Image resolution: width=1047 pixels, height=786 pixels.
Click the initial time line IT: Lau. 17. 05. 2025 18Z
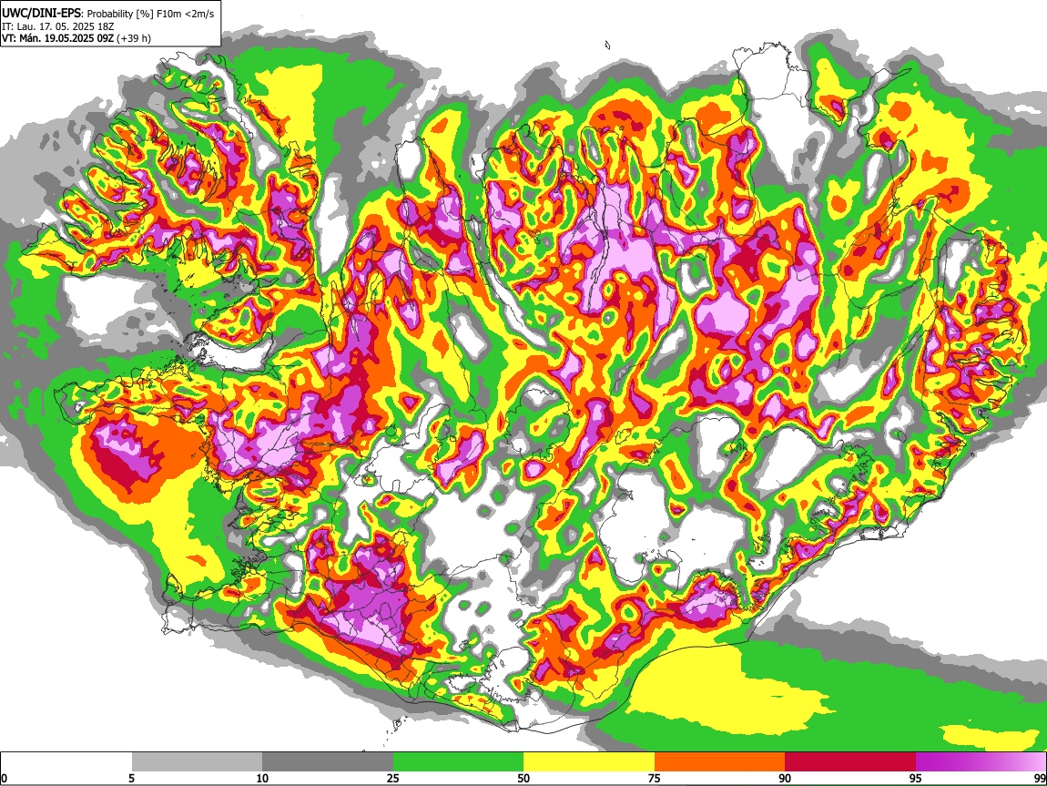pos(58,26)
